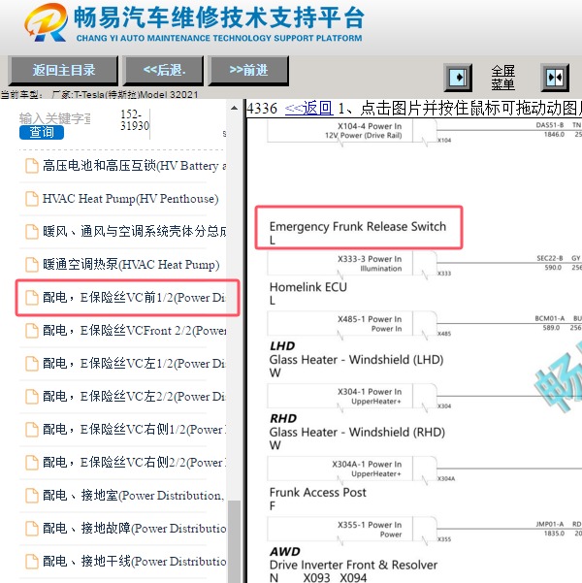582x583 pixels.
Task: Click the X485-1 Power In connector box
Action: click(x=351, y=323)
